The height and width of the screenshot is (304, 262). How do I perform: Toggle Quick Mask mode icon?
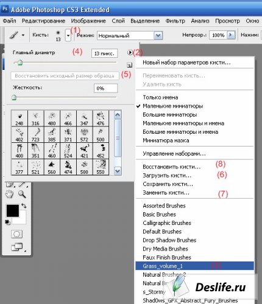click(16, 234)
